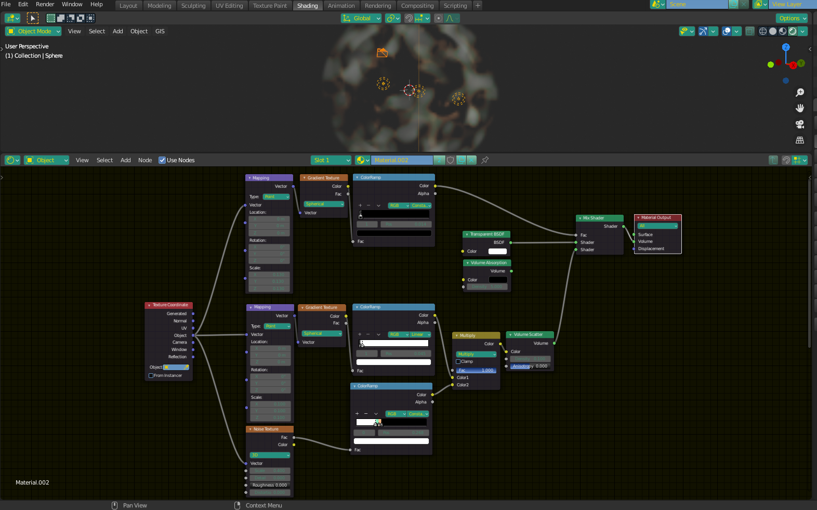Screen dimensions: 817x510
Task: Adjust Noise Texture Roughness slider
Action: (x=270, y=485)
